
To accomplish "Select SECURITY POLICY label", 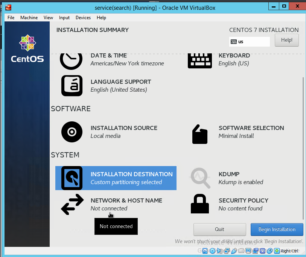I will coord(244,200).
